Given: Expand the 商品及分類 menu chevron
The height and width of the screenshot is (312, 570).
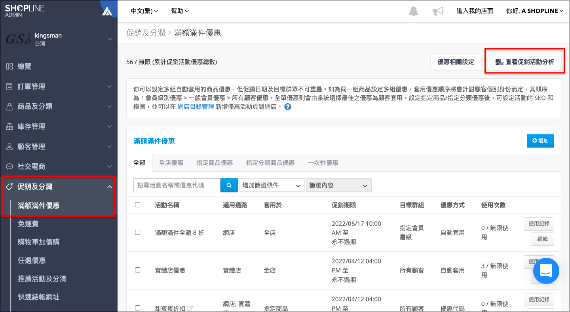Looking at the screenshot, I should click(x=110, y=106).
